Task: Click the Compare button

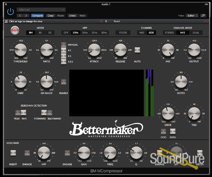Action: 37,16
